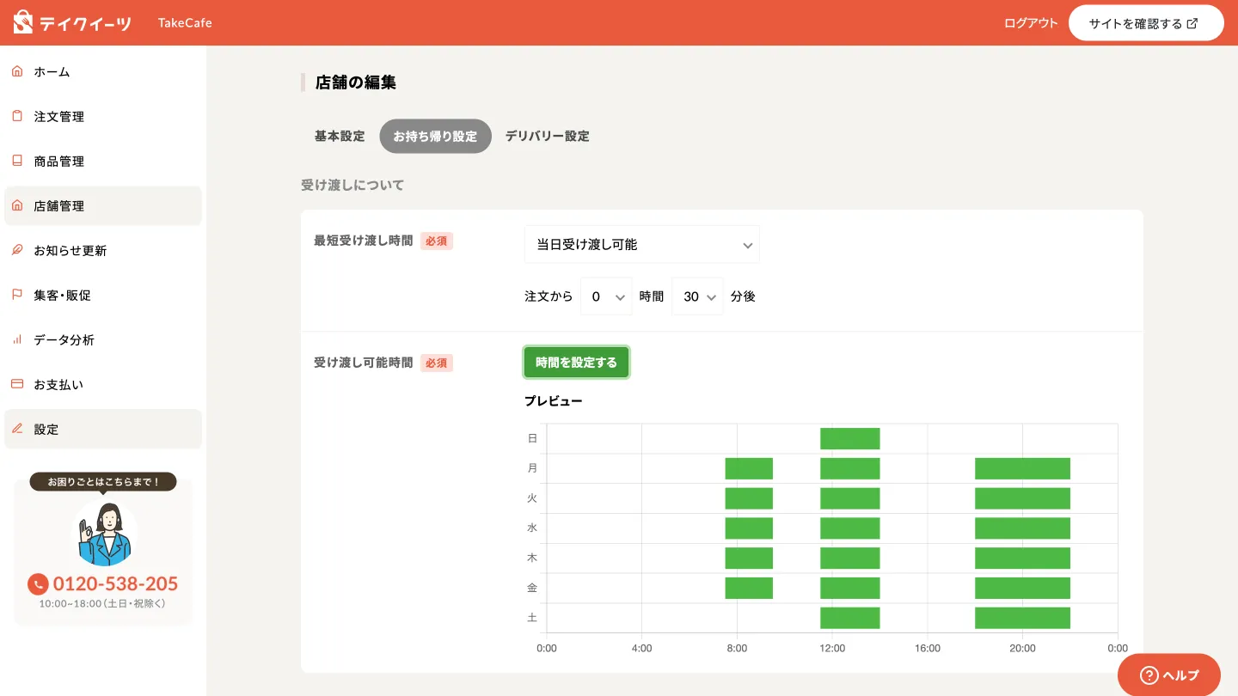The height and width of the screenshot is (696, 1238).
Task: Open the 当日受け渡し可能 dropdown
Action: pos(641,245)
